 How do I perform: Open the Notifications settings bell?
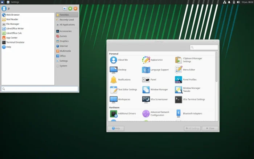click(x=114, y=79)
